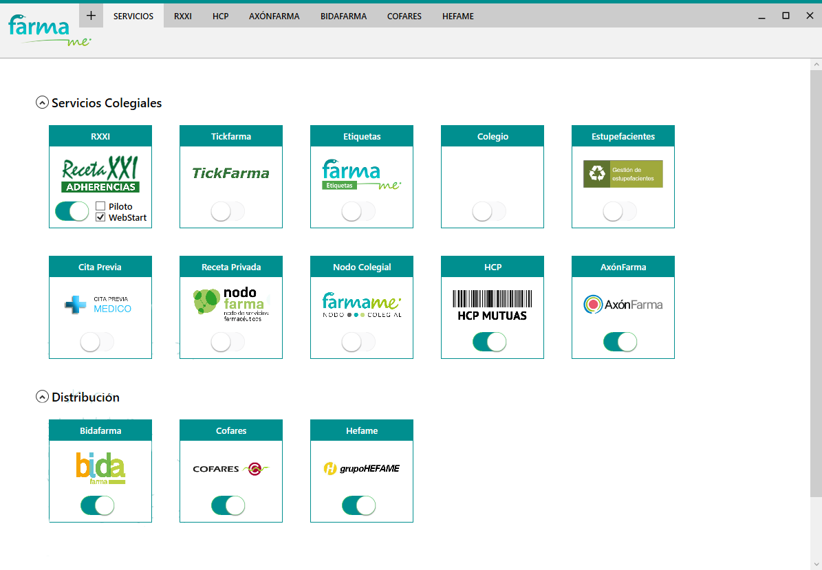The height and width of the screenshot is (570, 822).
Task: Click the farmame Nodo Colegial logo
Action: tap(361, 305)
